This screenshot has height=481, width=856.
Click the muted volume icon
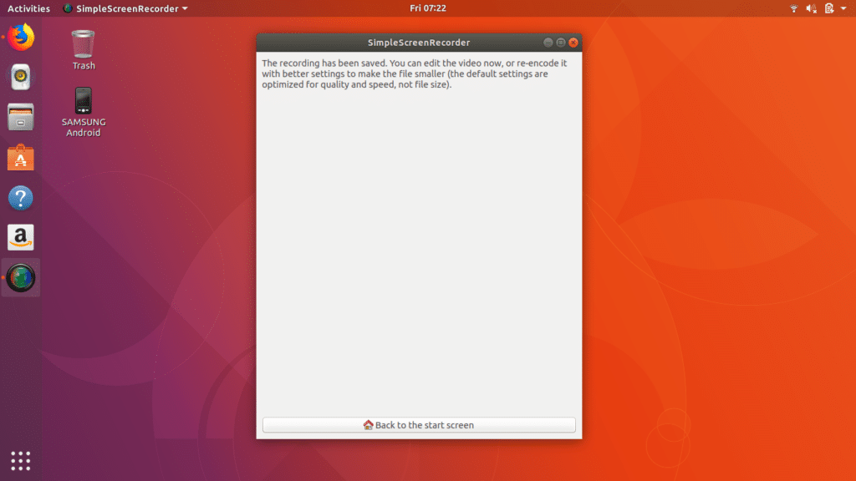tap(809, 8)
